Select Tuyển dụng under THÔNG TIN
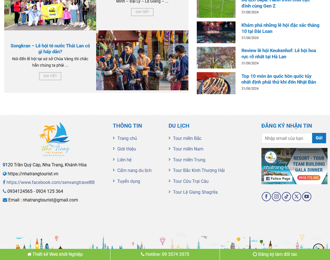This screenshot has height=260, width=330. pyautogui.click(x=128, y=181)
